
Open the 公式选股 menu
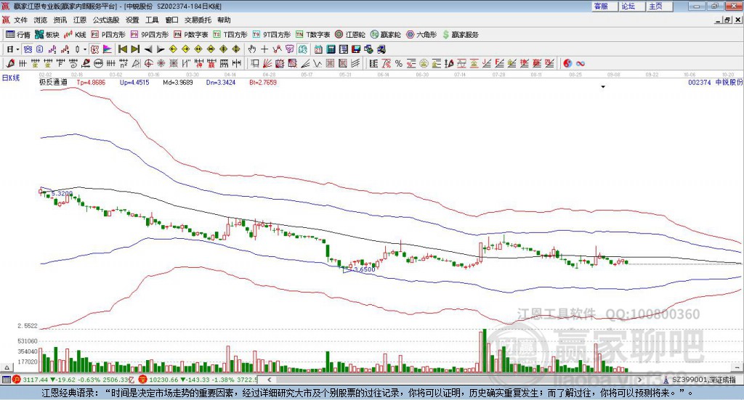(x=106, y=20)
